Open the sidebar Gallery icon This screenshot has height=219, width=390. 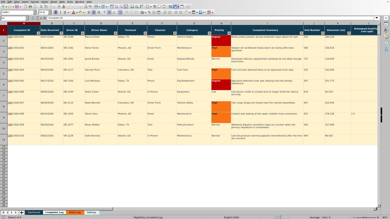click(386, 37)
